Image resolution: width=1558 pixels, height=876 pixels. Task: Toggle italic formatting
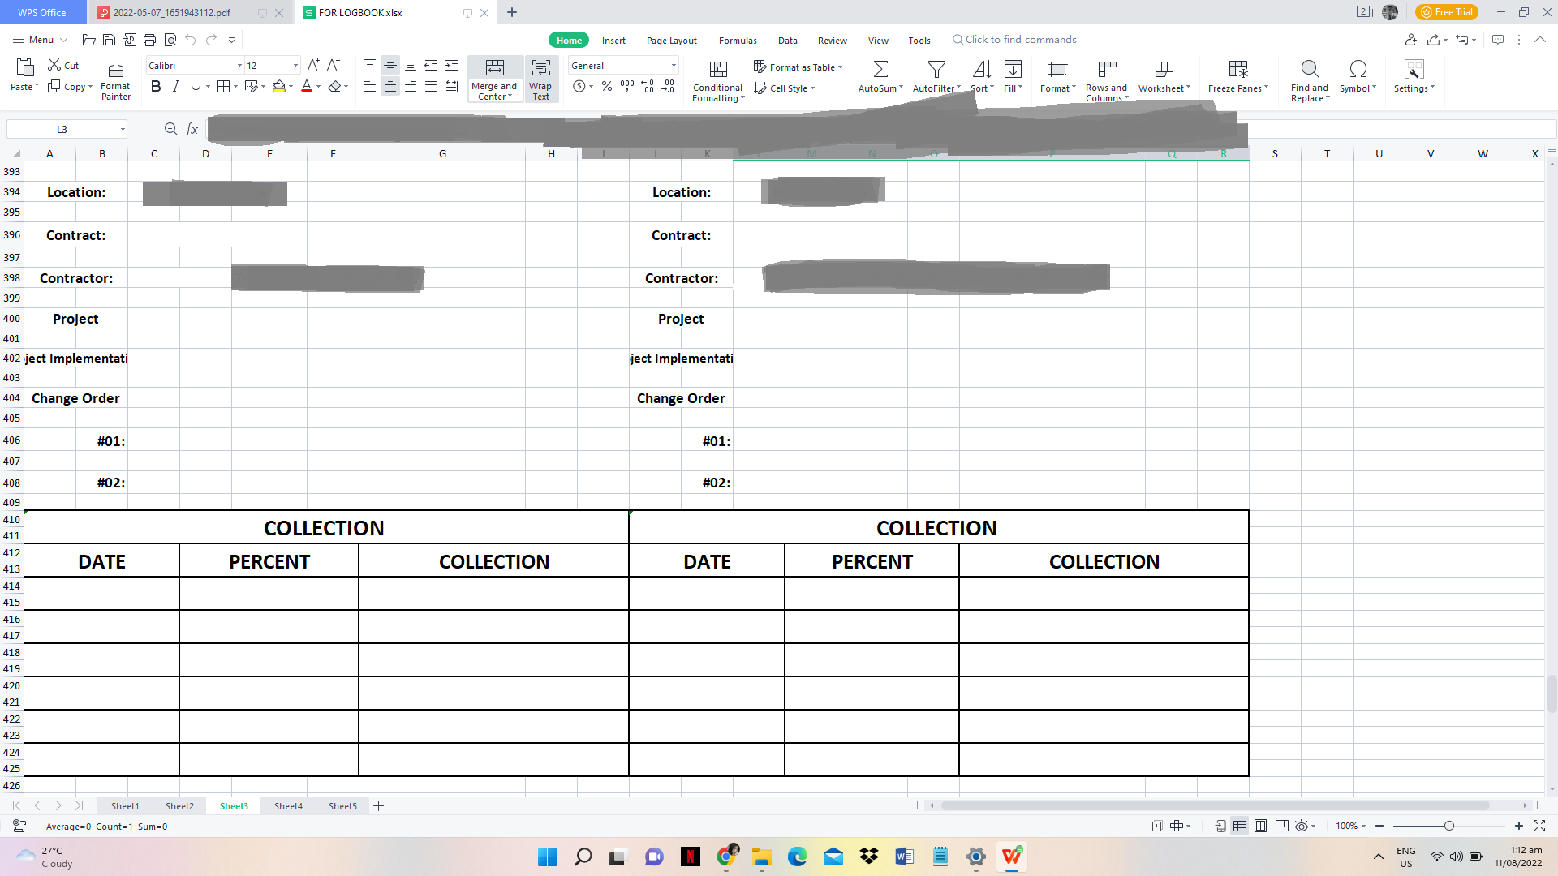click(x=175, y=87)
